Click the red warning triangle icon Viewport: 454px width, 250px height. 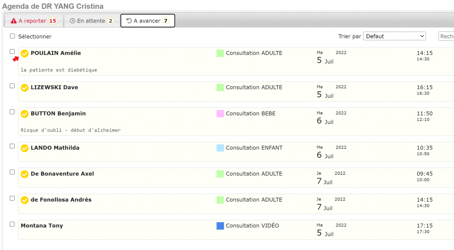[x=14, y=21]
